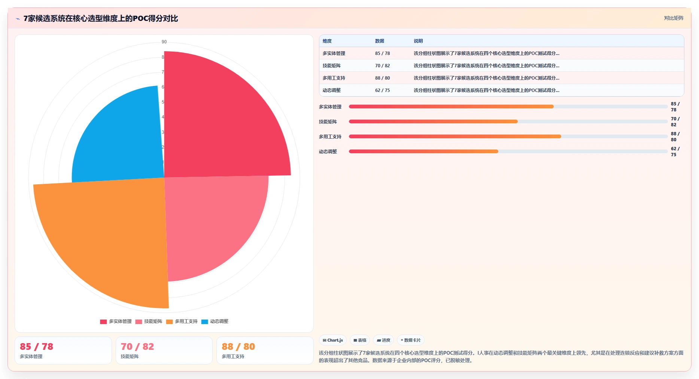699x379 pixels.
Task: Click the 维度 column header
Action: click(327, 41)
